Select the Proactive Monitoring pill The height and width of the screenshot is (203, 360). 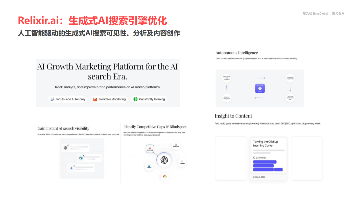tap(110, 99)
